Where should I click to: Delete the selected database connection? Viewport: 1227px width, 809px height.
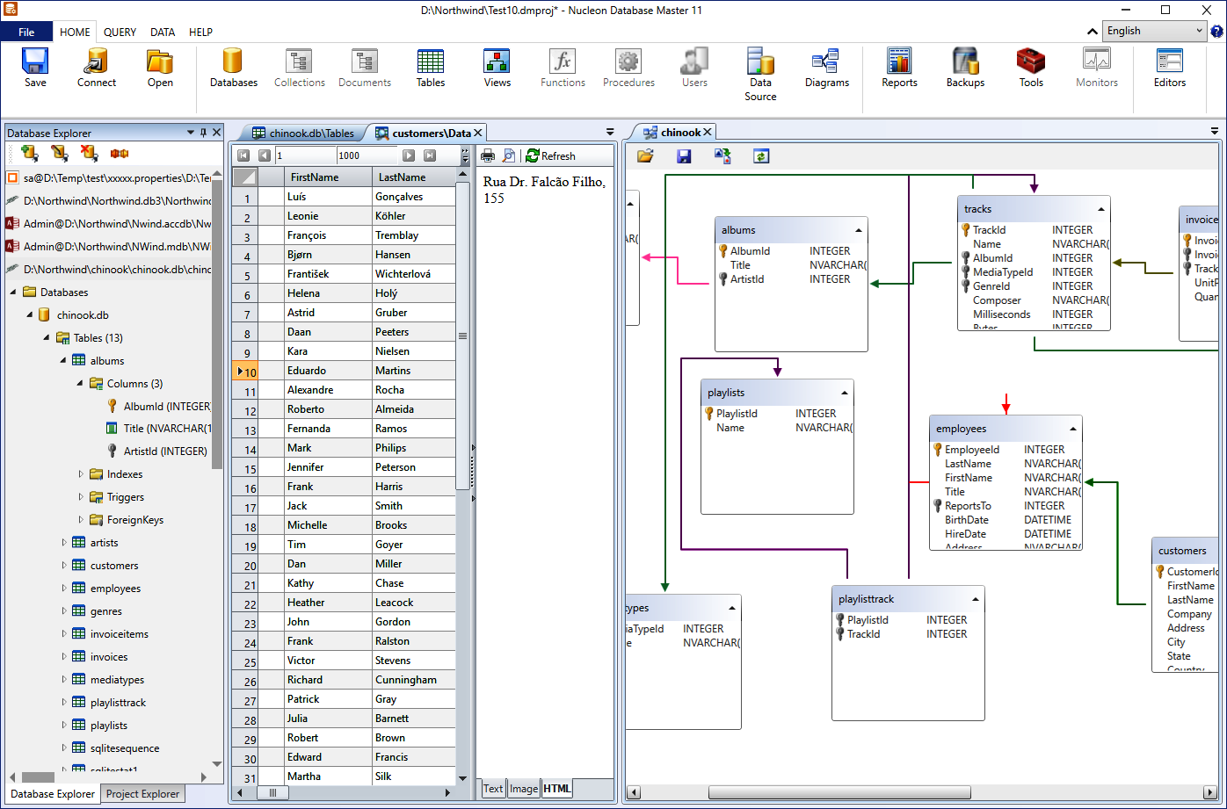pos(88,154)
